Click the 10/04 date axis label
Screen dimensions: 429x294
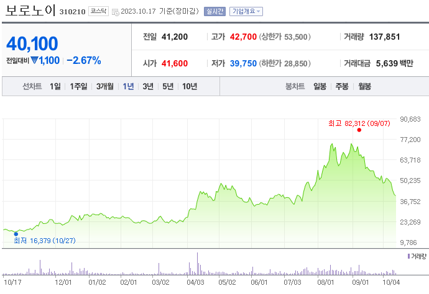(391, 282)
